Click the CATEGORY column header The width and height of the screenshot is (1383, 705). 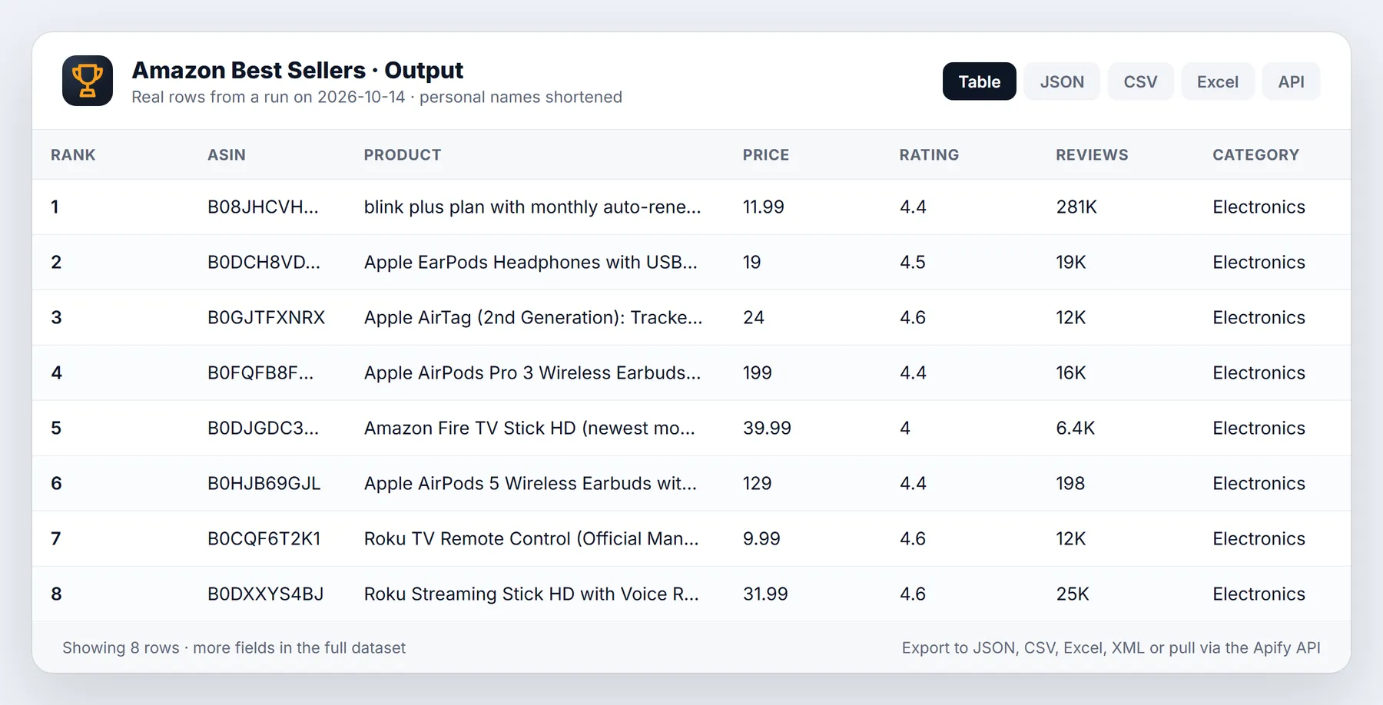tap(1255, 154)
